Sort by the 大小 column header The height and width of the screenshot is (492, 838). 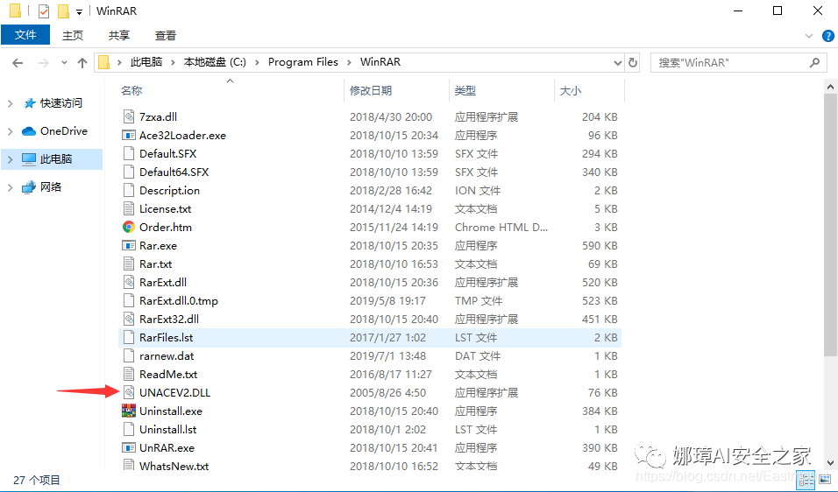[571, 91]
